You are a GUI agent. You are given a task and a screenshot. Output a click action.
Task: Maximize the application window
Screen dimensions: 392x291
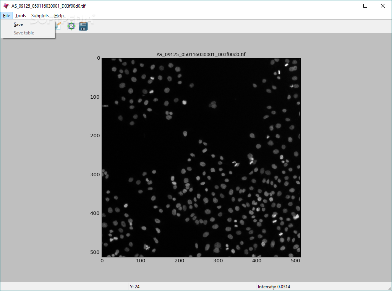click(x=365, y=6)
